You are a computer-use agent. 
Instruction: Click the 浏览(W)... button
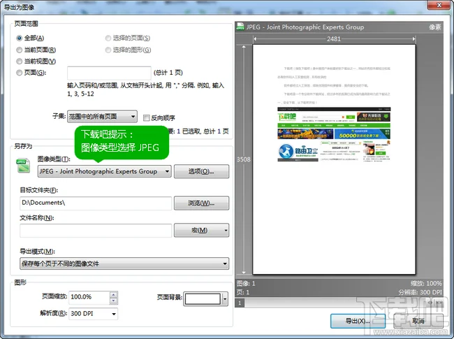(x=202, y=203)
